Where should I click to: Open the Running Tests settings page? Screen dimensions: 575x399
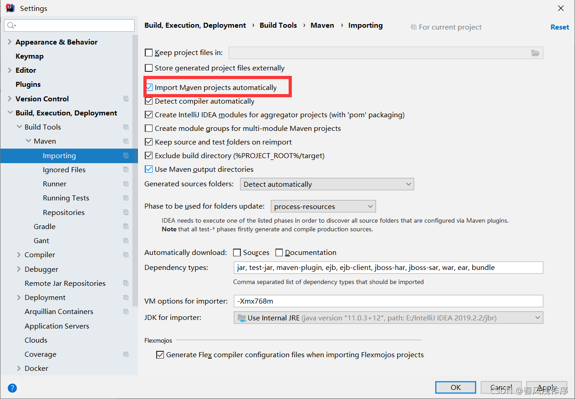[66, 198]
